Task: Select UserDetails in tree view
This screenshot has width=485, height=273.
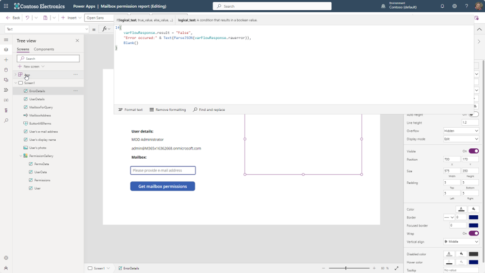Action: click(37, 99)
